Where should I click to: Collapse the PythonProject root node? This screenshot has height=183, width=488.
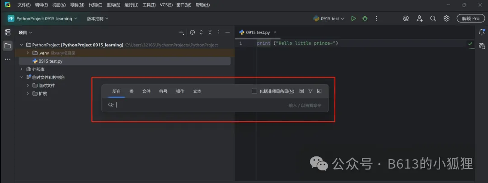click(22, 45)
